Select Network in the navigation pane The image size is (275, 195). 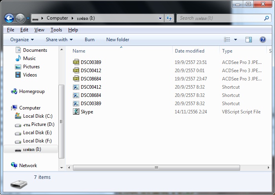tap(24, 165)
